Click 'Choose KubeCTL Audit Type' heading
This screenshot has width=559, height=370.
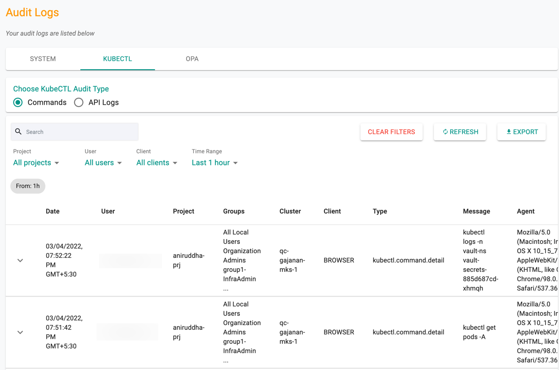click(x=61, y=89)
